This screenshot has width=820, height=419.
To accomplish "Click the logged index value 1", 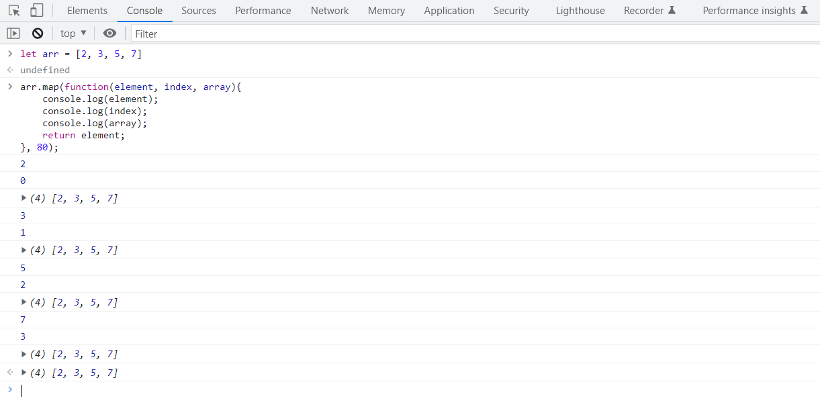I will (x=23, y=232).
